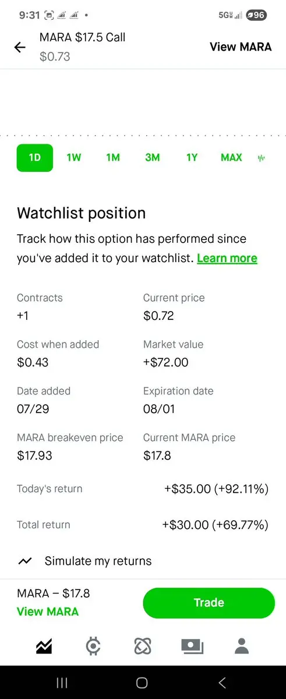
Task: Tap Android home navigation button
Action: coord(142,682)
